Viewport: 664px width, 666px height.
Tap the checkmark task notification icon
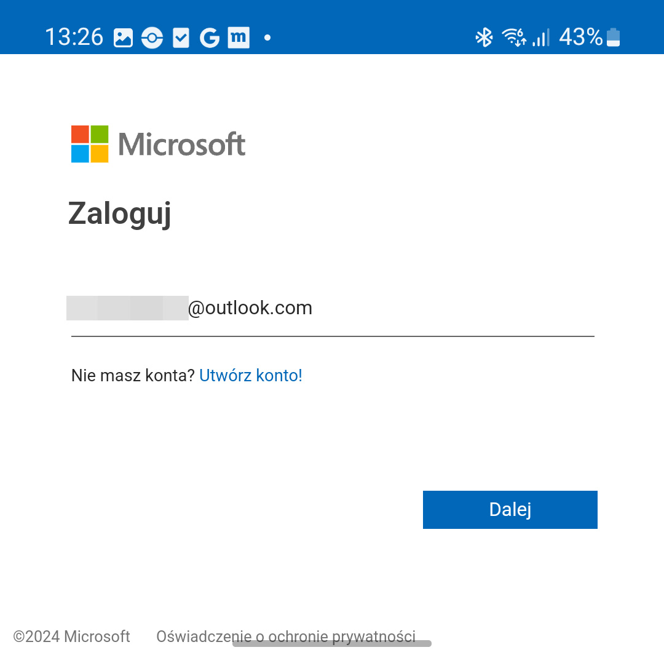181,38
